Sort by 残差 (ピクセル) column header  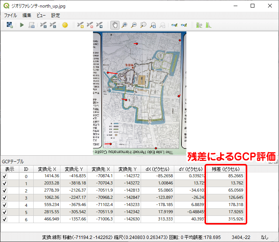coord(226,169)
